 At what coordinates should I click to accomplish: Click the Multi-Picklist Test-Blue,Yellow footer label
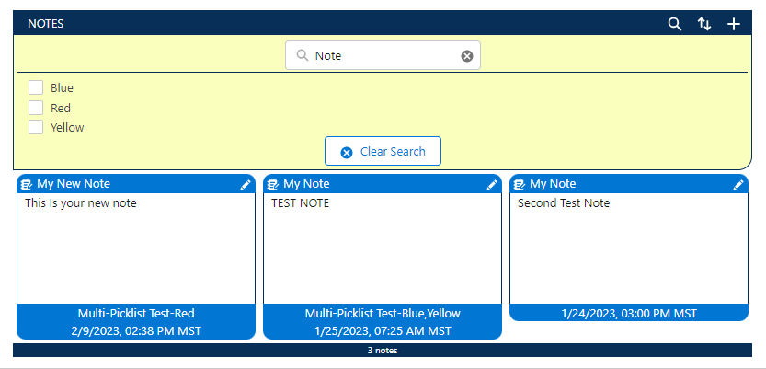click(383, 314)
